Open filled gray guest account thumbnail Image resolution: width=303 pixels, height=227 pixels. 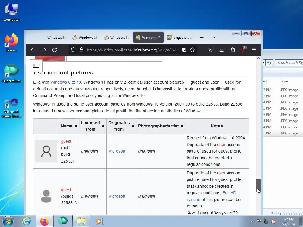[x=46, y=196]
